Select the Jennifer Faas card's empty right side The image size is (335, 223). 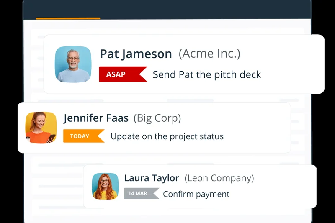(x=260, y=128)
